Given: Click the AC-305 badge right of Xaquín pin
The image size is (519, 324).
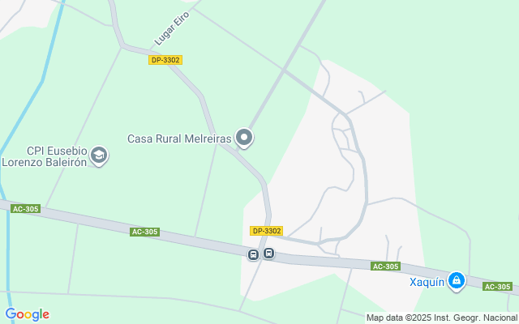Looking at the screenshot, I should [497, 286].
